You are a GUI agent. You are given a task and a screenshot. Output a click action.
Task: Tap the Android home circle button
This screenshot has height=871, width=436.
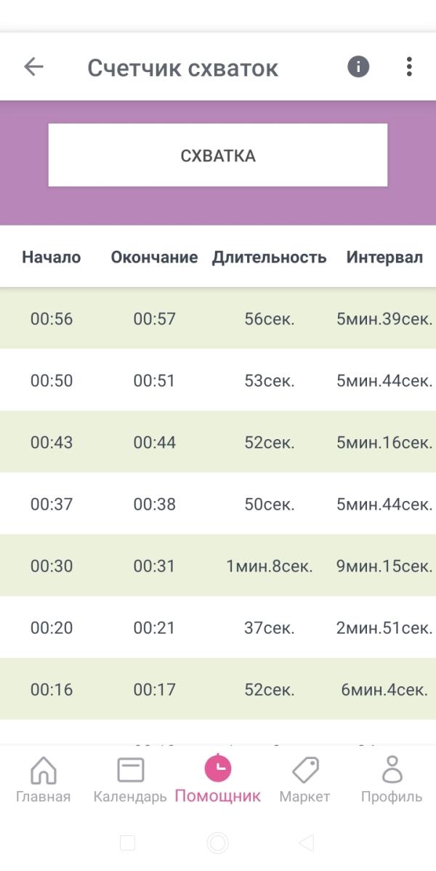218,843
